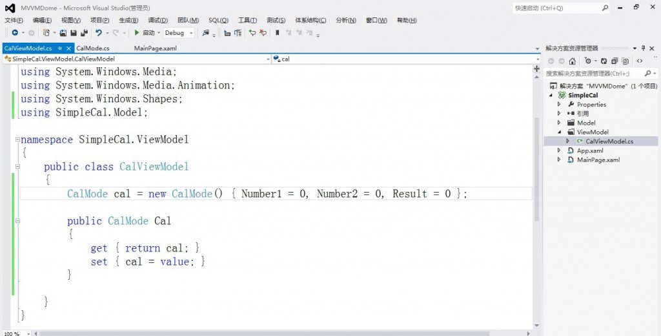Click View Code icon in Solution Explorer

pyautogui.click(x=640, y=61)
